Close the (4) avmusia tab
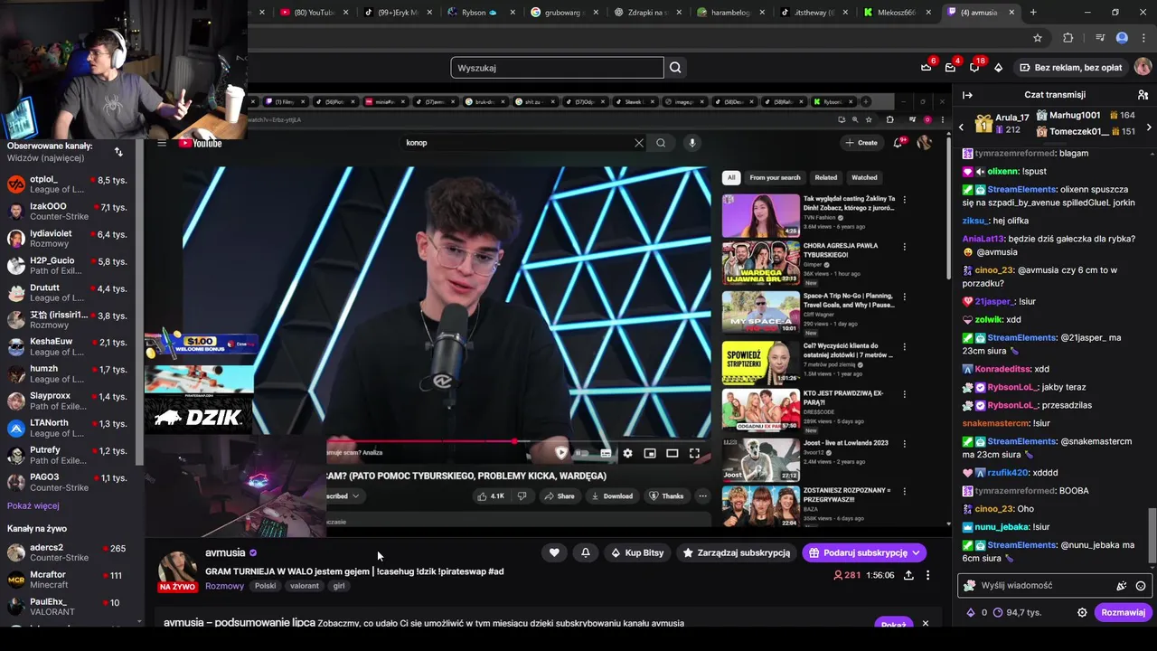The image size is (1157, 651). [1011, 13]
